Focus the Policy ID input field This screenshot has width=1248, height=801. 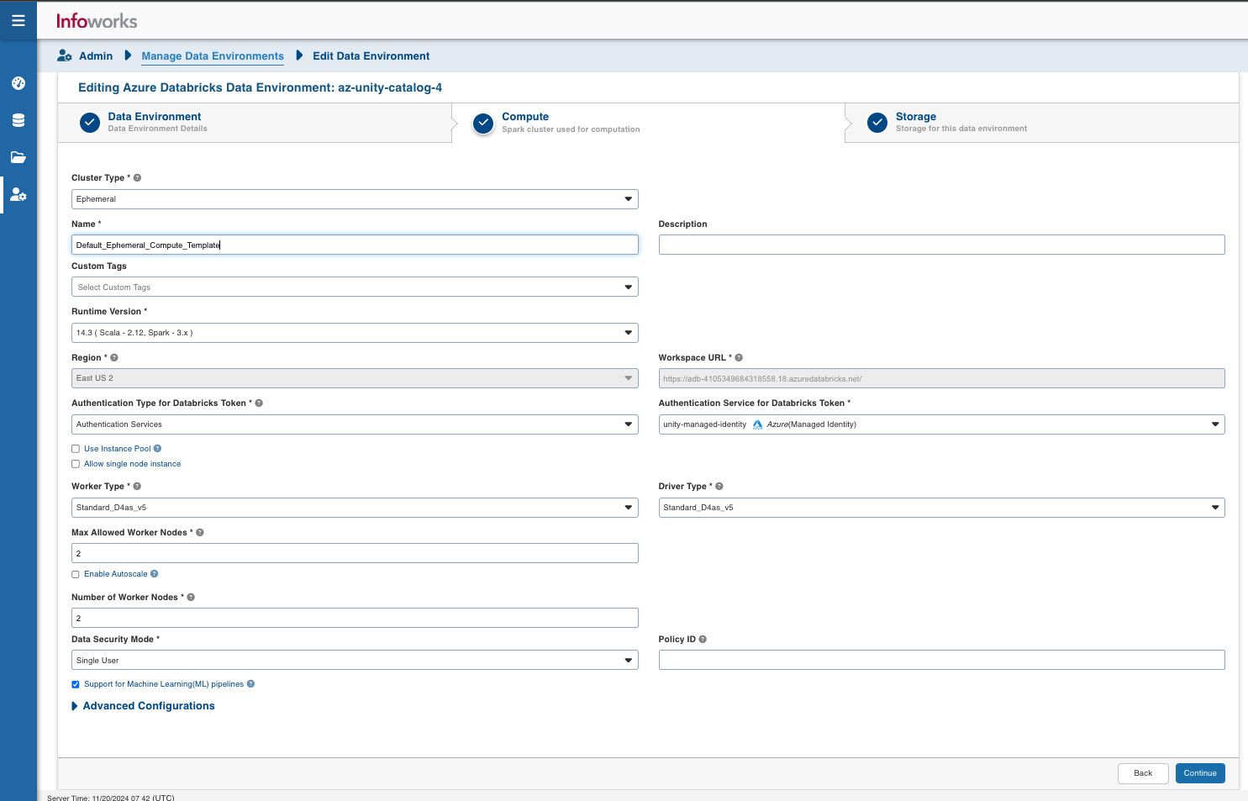coord(941,660)
